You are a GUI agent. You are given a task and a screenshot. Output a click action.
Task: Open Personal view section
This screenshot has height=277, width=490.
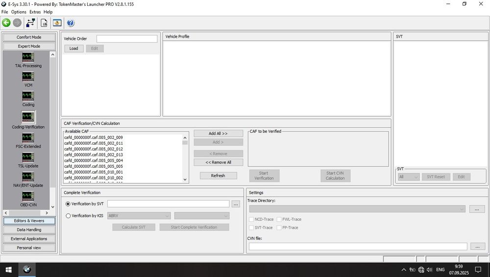click(29, 248)
